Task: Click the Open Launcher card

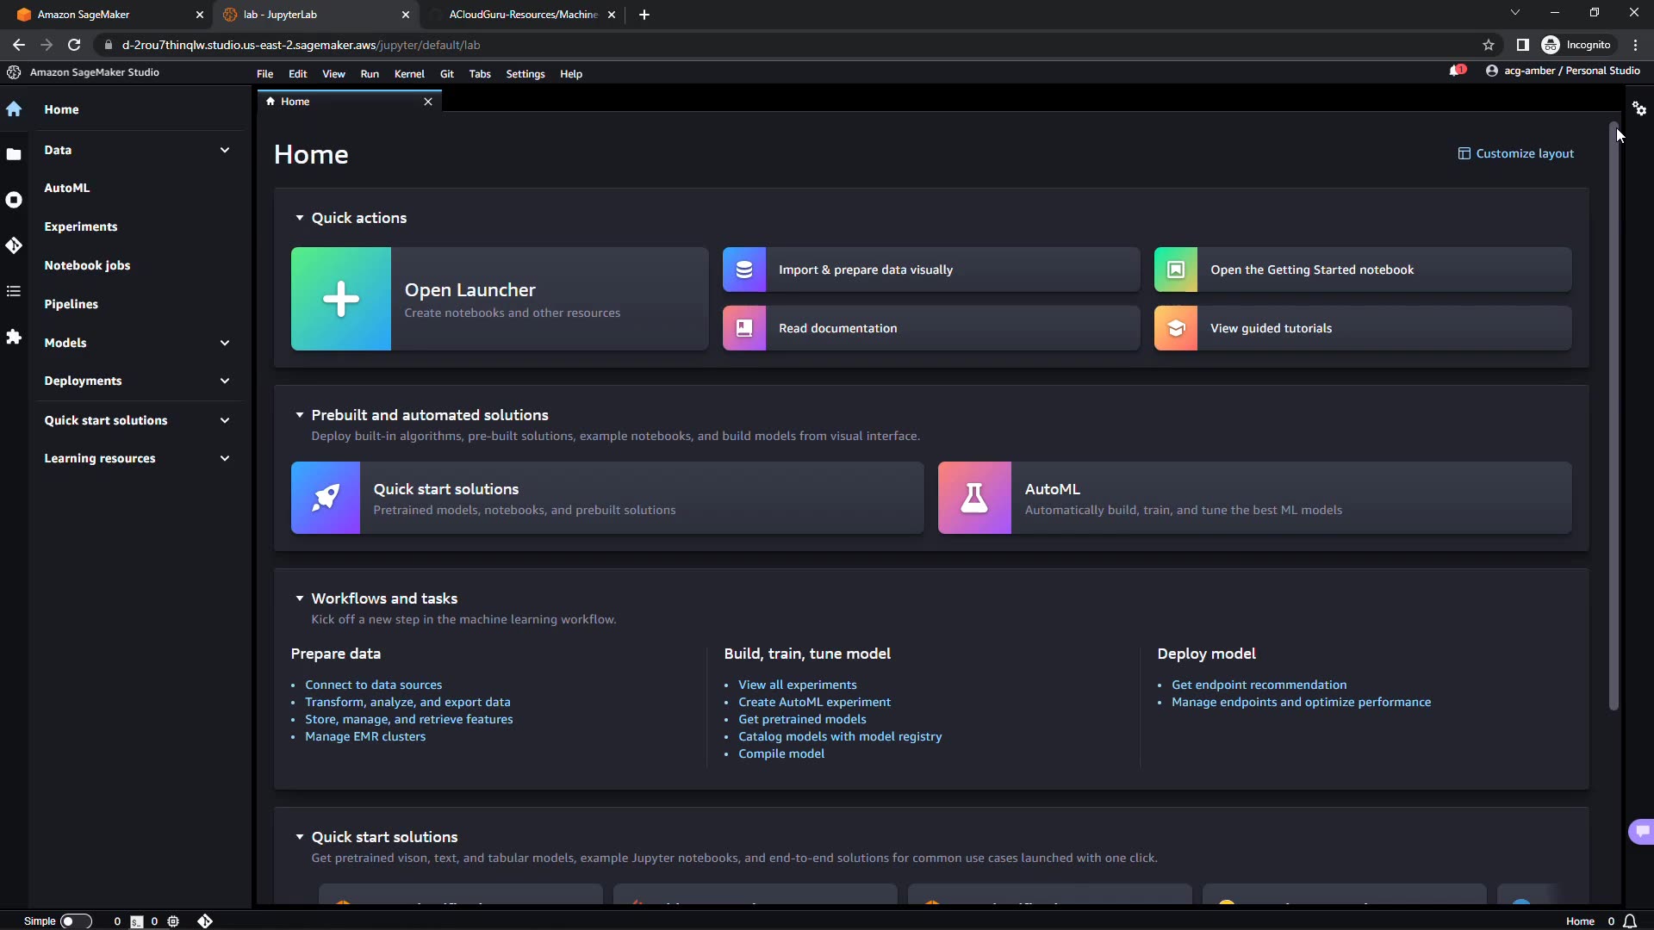Action: pos(500,299)
